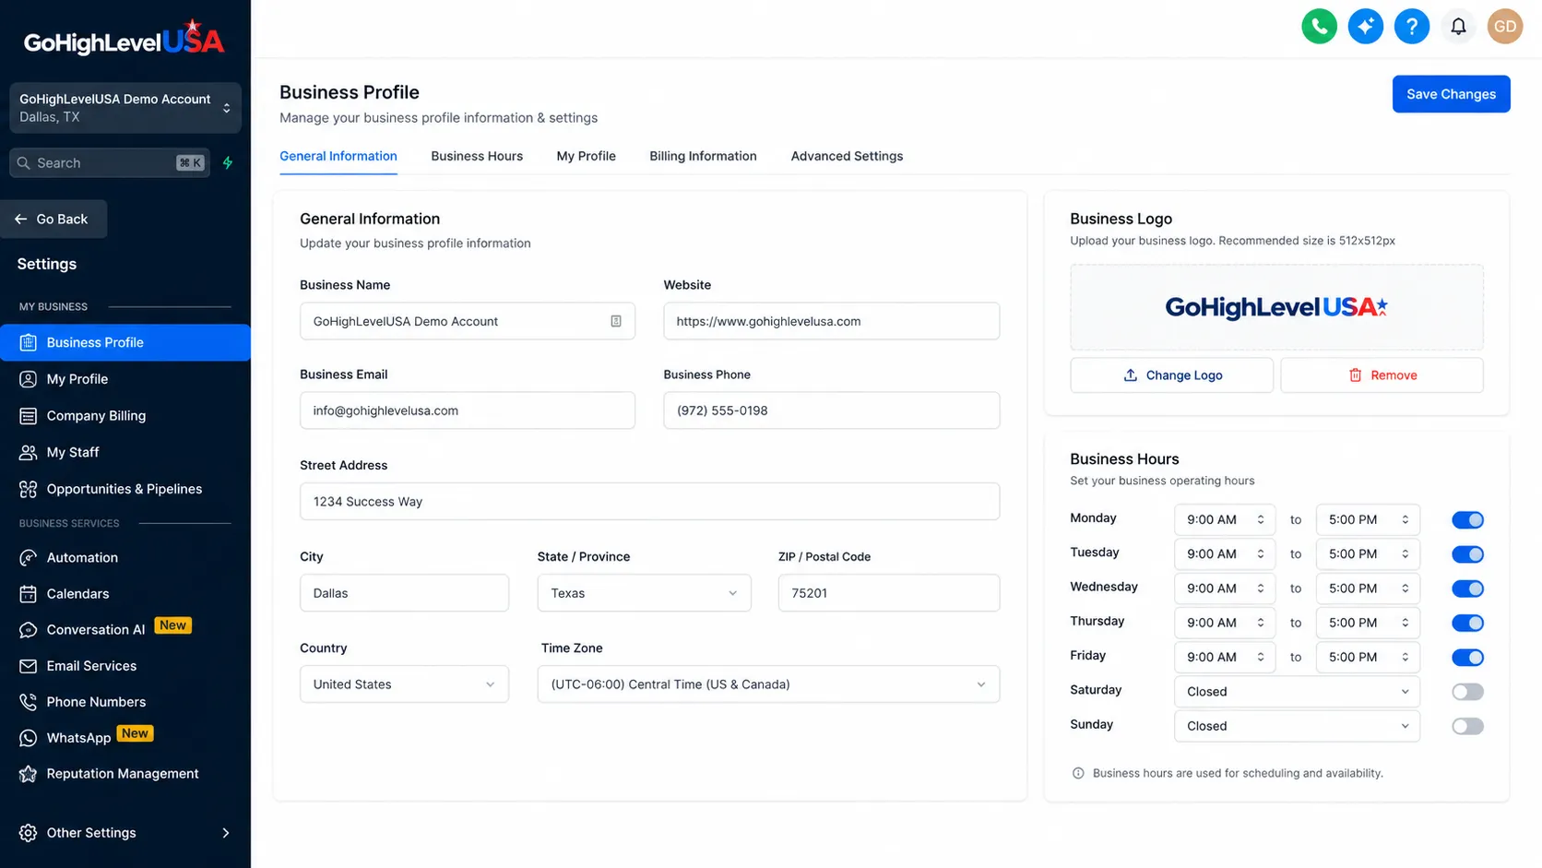Click the My Profile person icon

29,379
